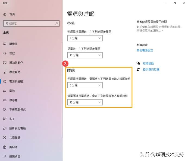Click the search magnifier icon
Viewport: 188px width, 161px height.
tap(57, 23)
